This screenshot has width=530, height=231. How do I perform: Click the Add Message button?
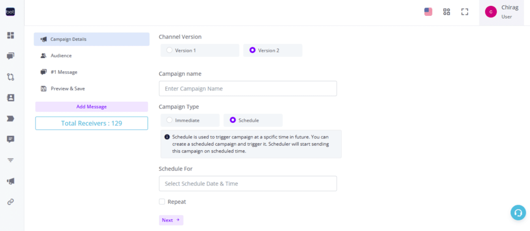[x=91, y=107]
